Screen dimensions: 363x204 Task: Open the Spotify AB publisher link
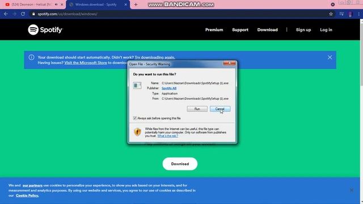tap(169, 88)
